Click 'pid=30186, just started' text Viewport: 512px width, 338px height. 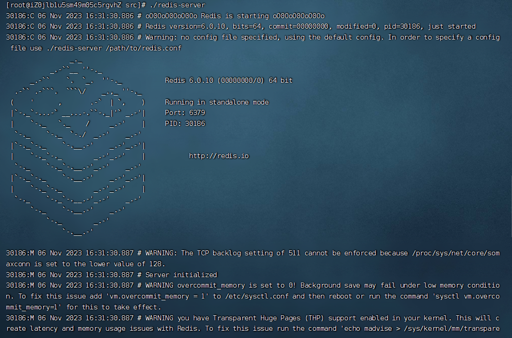[x=430, y=26]
